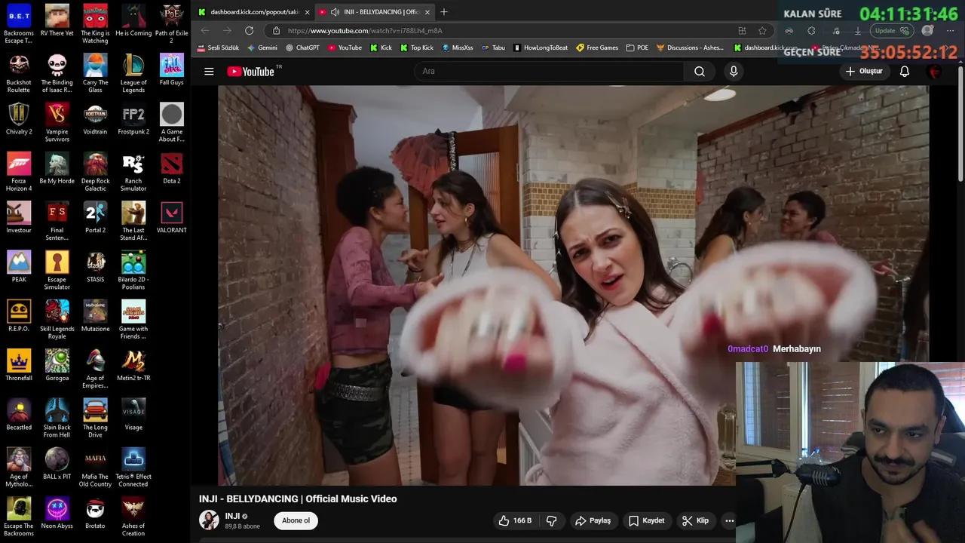Image resolution: width=965 pixels, height=543 pixels.
Task: Launch Neon Abyss desktop shortcut
Action: coord(57,513)
